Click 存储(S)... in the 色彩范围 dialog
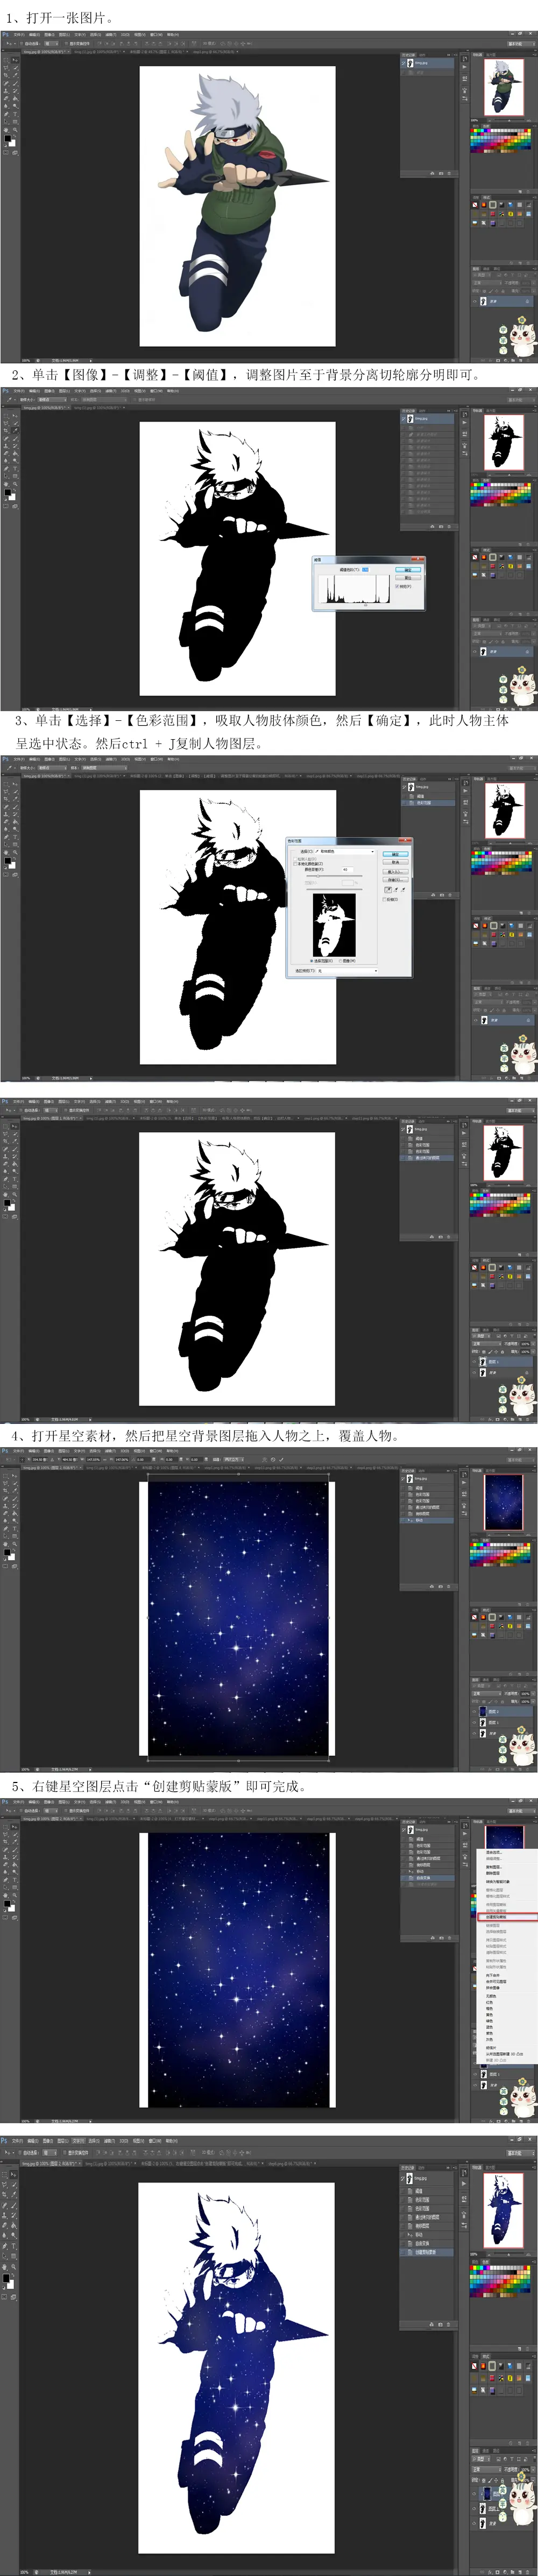Viewport: 538px width, 2576px height. (395, 880)
